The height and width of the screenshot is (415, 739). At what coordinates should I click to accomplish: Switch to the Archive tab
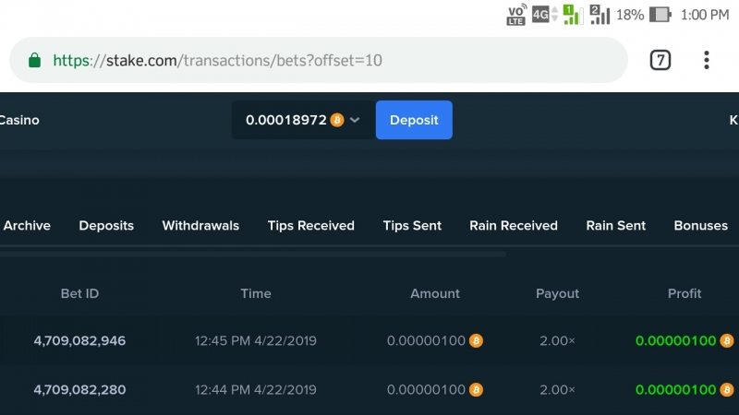click(x=27, y=225)
